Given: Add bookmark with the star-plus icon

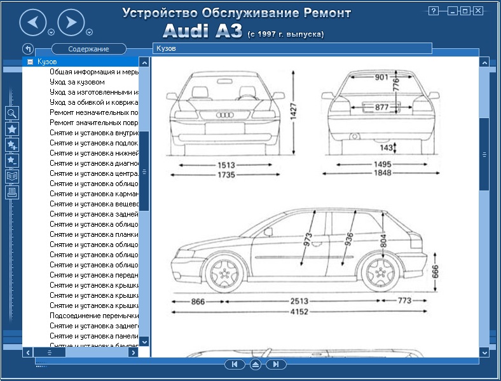Looking at the screenshot, I should click(12, 145).
